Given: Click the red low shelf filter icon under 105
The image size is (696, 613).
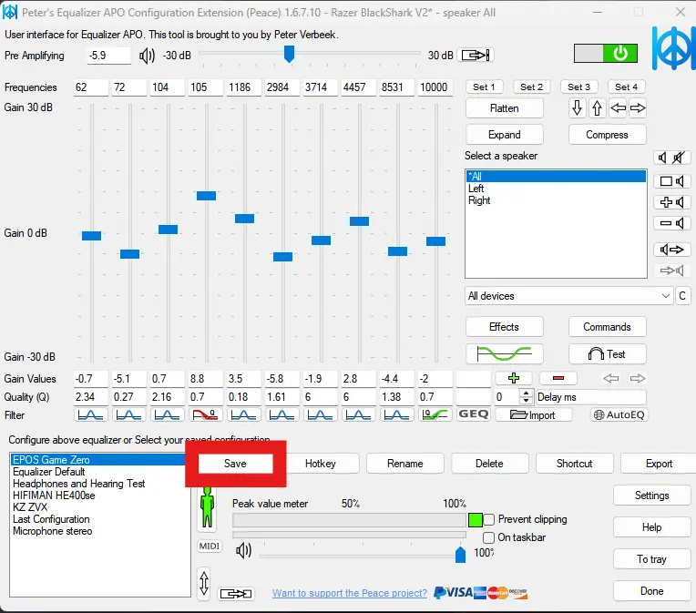Looking at the screenshot, I should click(x=205, y=415).
